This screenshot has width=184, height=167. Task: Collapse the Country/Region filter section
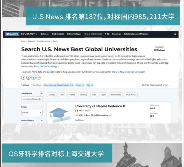point(42,120)
